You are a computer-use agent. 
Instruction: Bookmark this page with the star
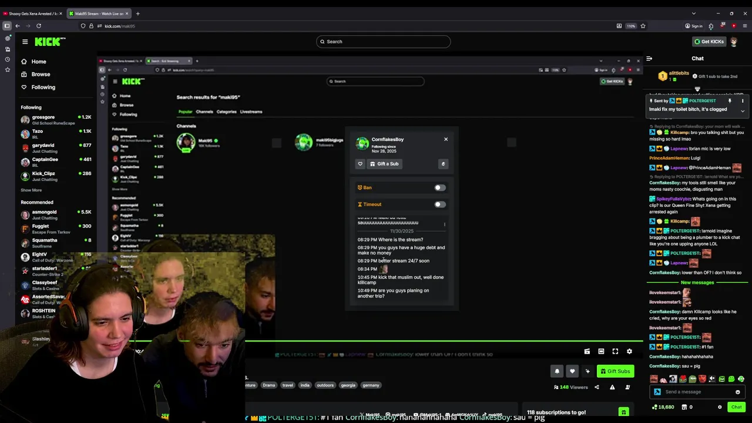click(643, 26)
